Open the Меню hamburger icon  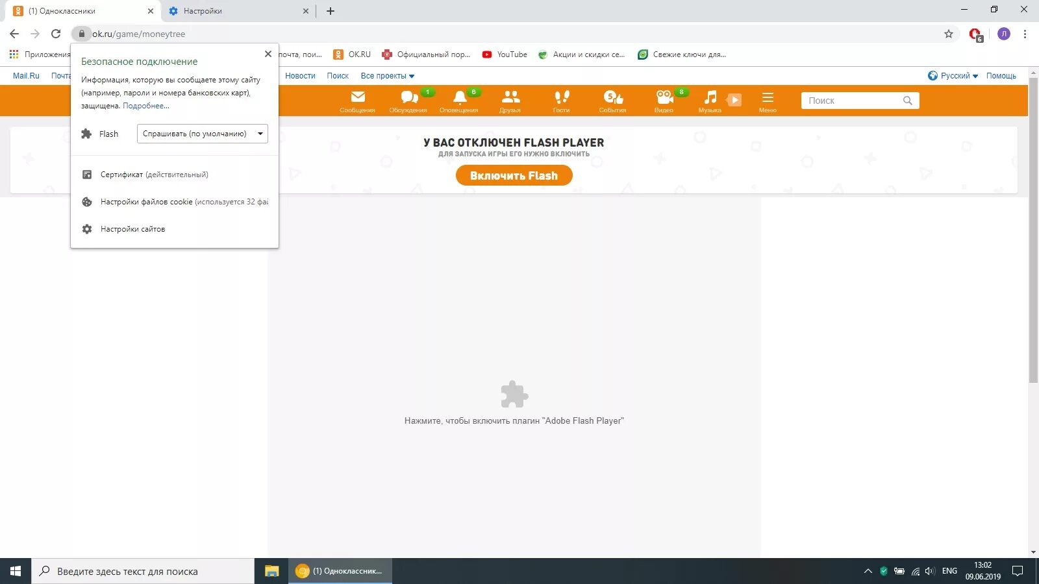[768, 101]
